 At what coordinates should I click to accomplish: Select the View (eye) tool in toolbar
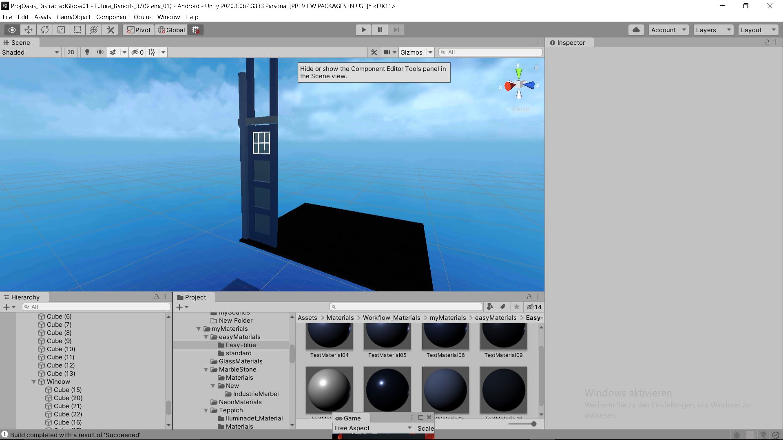pos(12,30)
